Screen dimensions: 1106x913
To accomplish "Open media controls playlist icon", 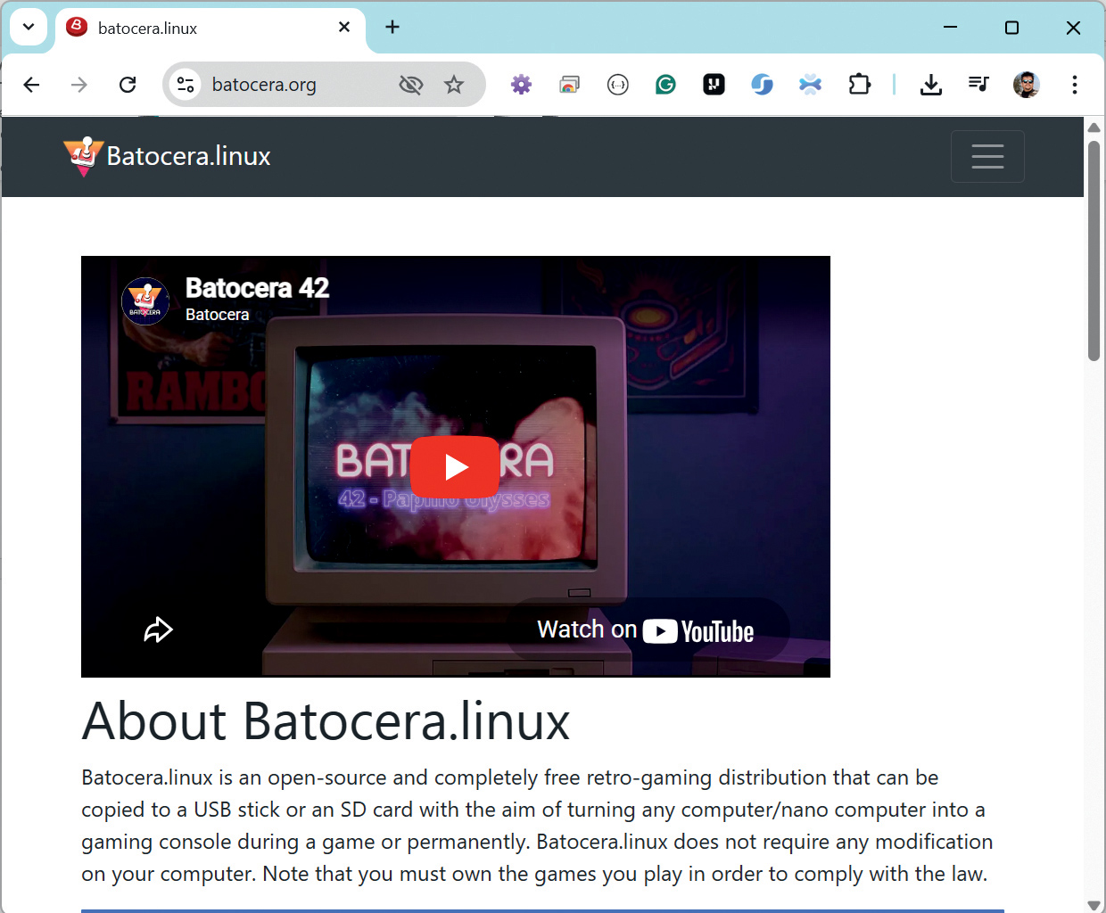I will click(978, 85).
